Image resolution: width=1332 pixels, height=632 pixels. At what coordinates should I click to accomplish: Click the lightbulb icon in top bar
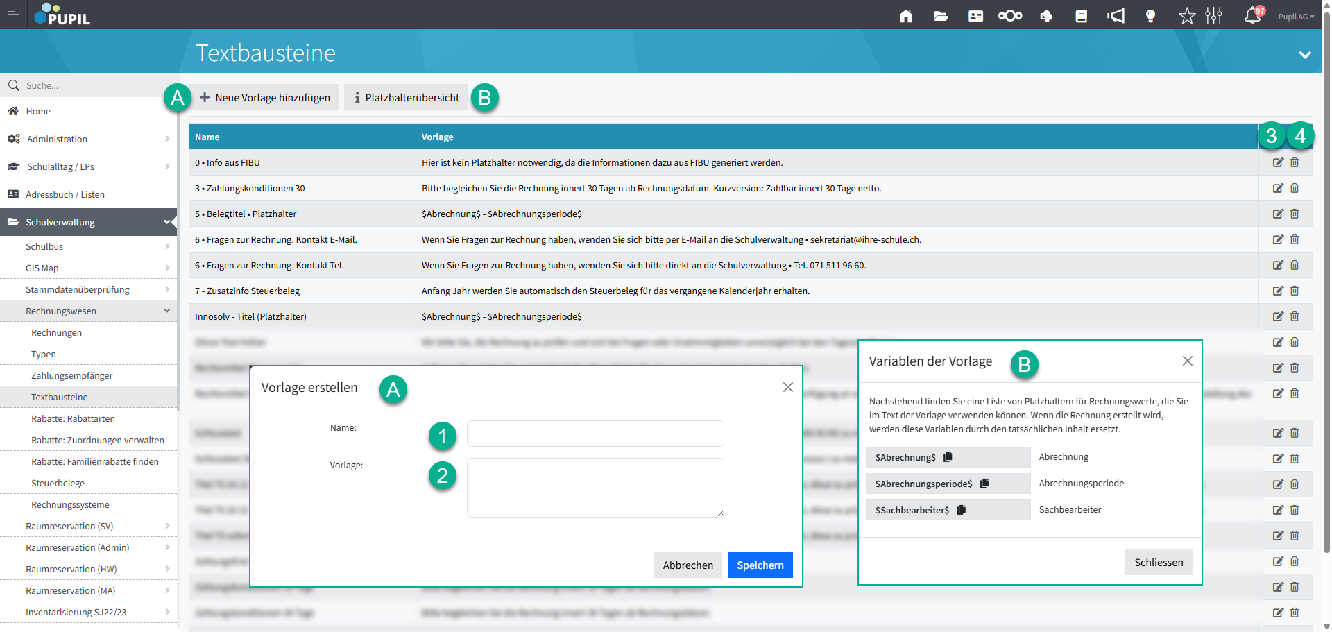pos(1150,16)
